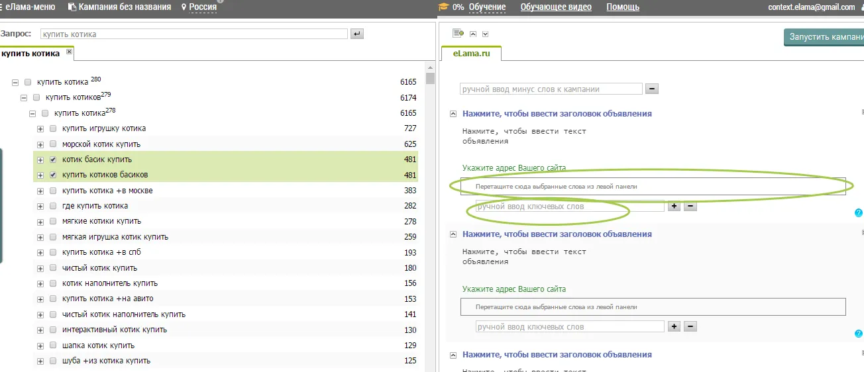
Task: Switch to the eLama.ru campaign tab
Action: (x=472, y=54)
